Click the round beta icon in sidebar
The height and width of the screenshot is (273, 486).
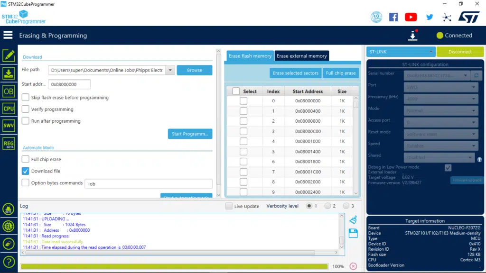point(9,209)
